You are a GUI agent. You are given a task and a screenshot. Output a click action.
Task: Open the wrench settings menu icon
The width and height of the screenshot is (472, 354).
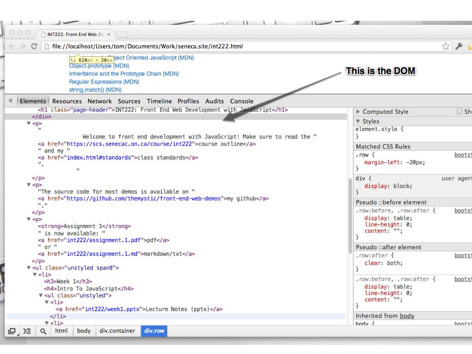click(459, 46)
